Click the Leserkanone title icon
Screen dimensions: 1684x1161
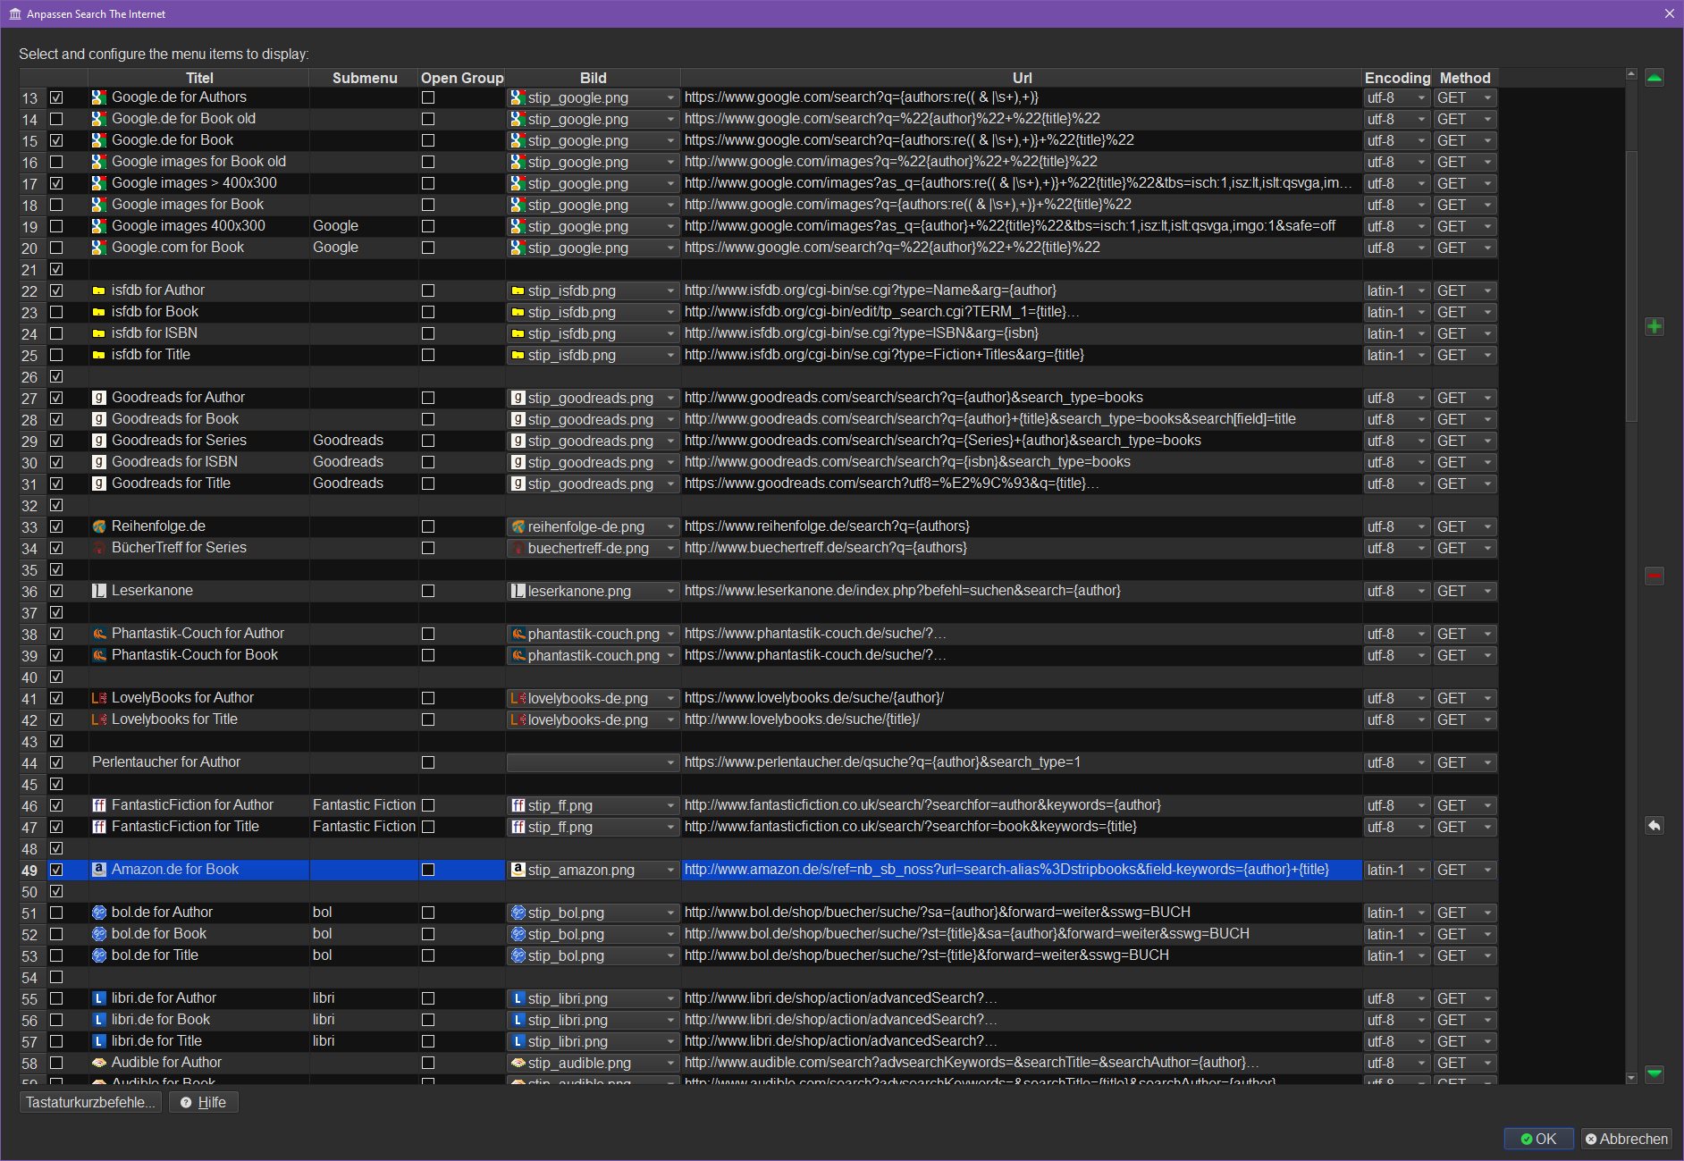99,591
